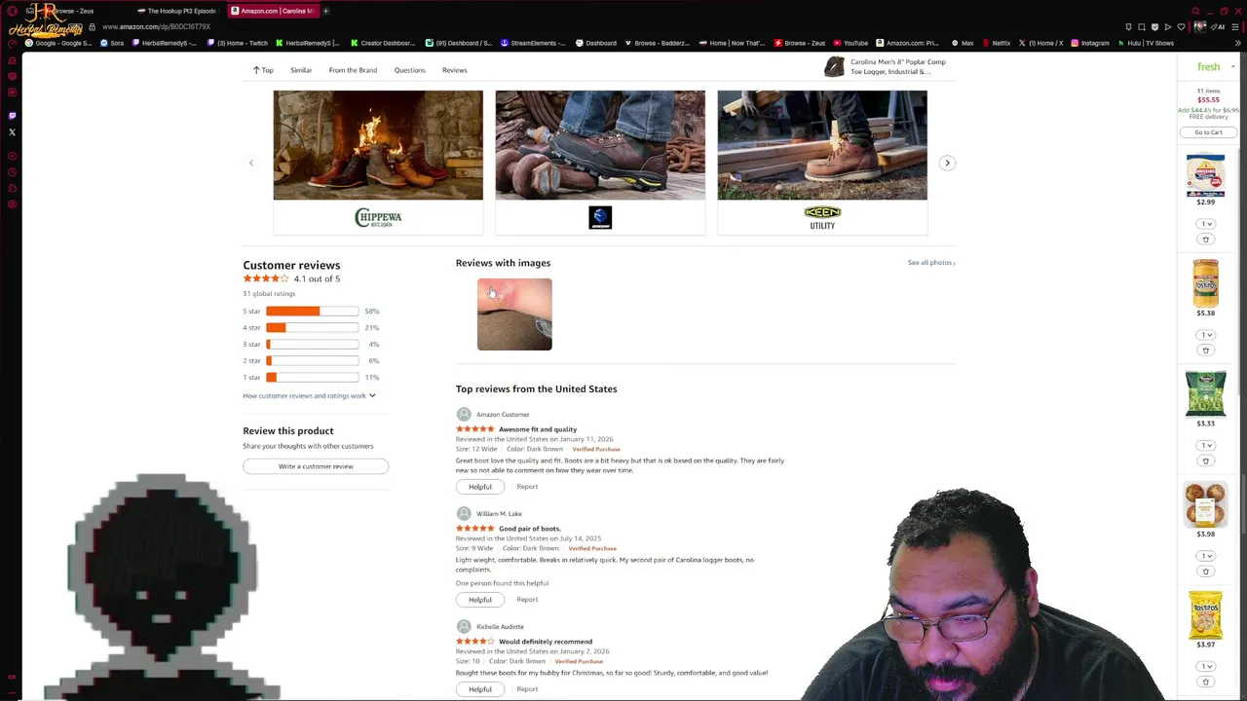Open the review image thumbnail
This screenshot has width=1247, height=701.
(514, 314)
